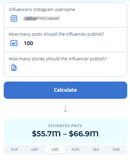Click the empty stories count field
Viewport: 130px width, 165px height.
tap(73, 68)
